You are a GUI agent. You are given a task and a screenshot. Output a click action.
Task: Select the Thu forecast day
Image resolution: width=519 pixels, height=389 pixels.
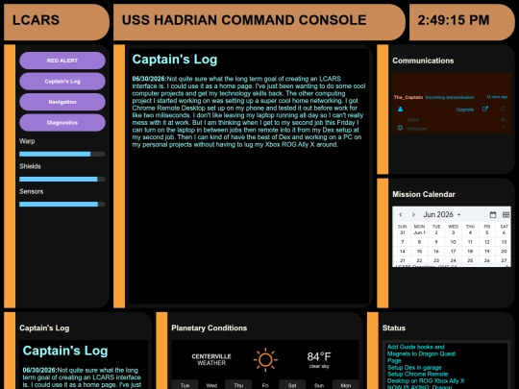coord(238,385)
